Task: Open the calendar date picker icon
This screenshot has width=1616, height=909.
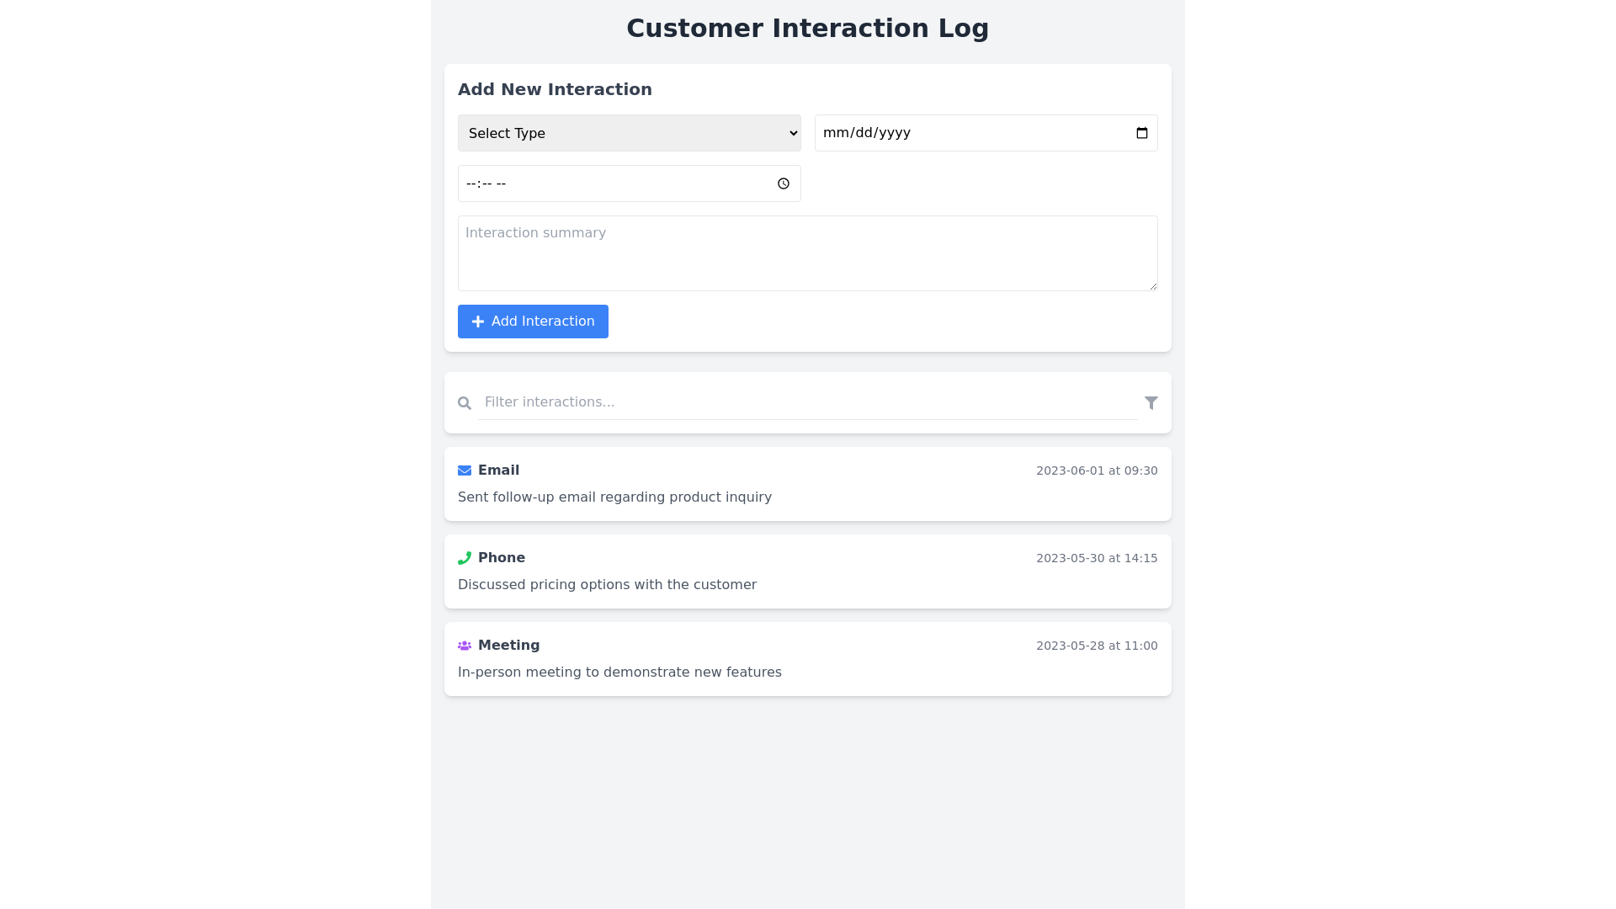Action: (1141, 133)
